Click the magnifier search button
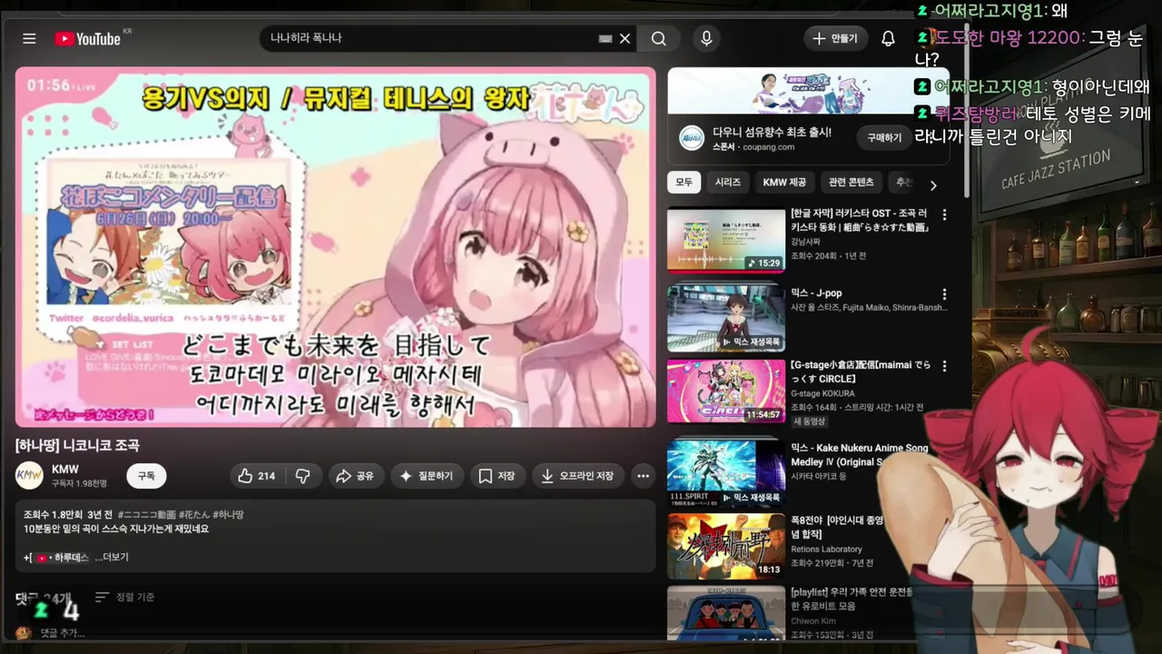Screen dimensions: 1162x654 [x=659, y=38]
